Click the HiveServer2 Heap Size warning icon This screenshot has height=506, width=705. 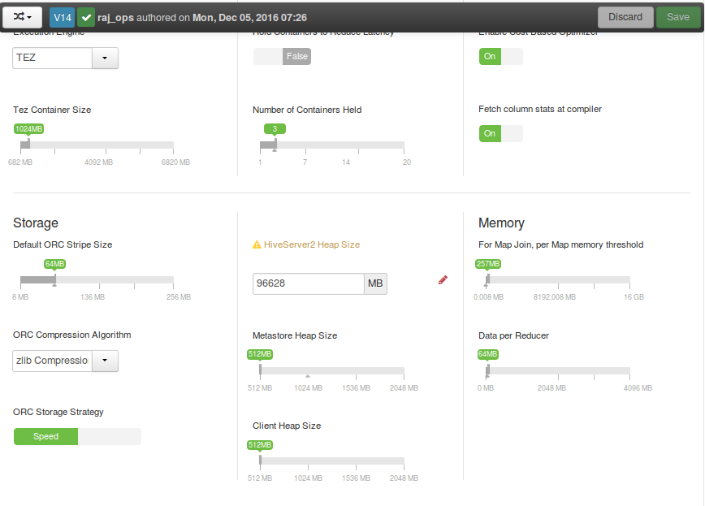click(257, 244)
